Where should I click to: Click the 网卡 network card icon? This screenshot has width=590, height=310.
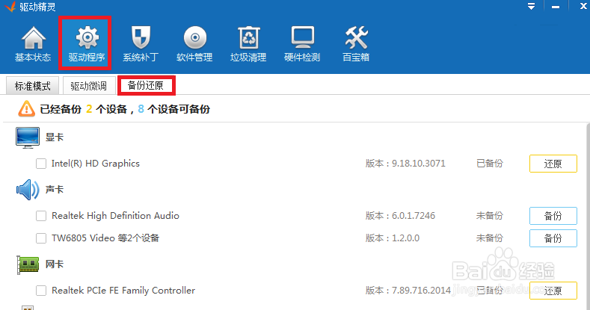(x=28, y=264)
